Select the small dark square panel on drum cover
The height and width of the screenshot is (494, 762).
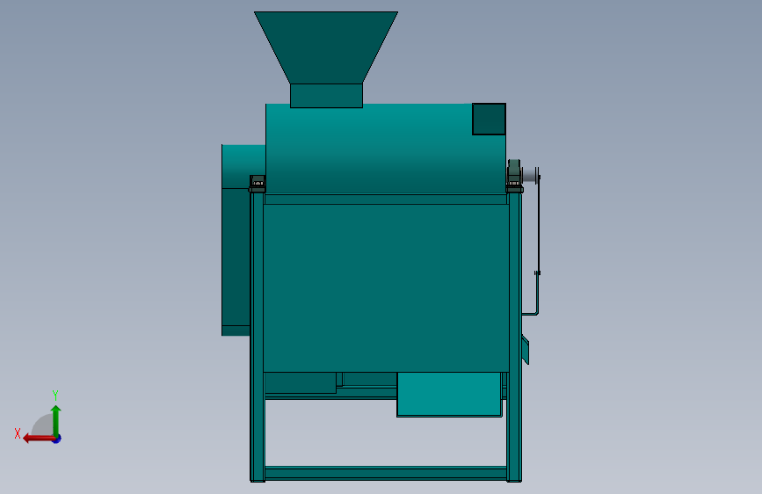pyautogui.click(x=489, y=119)
